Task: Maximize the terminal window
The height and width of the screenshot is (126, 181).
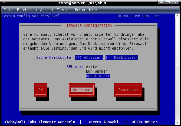Action: coord(168,2)
